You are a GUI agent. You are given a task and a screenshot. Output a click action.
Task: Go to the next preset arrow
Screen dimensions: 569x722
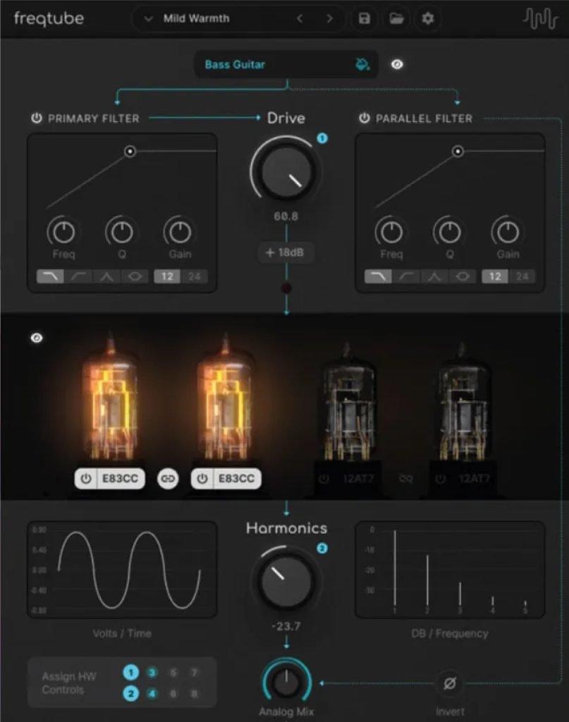(x=329, y=19)
